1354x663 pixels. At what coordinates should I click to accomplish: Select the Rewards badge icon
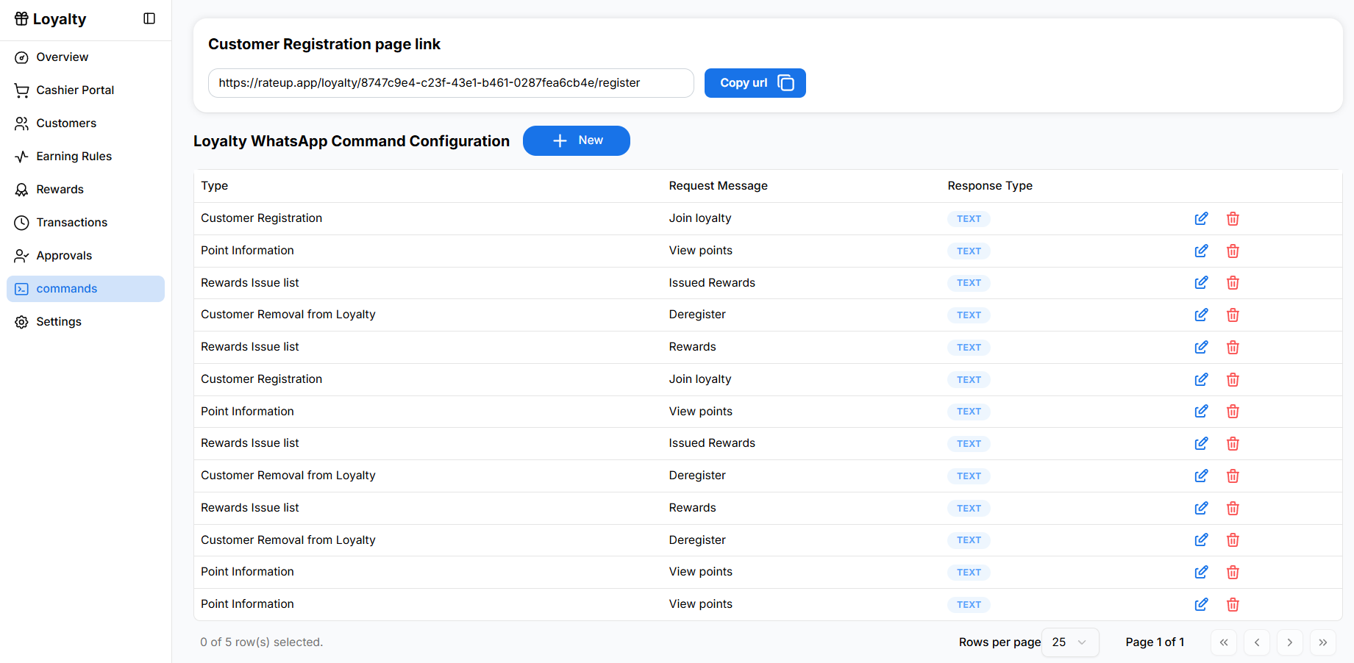click(x=21, y=189)
